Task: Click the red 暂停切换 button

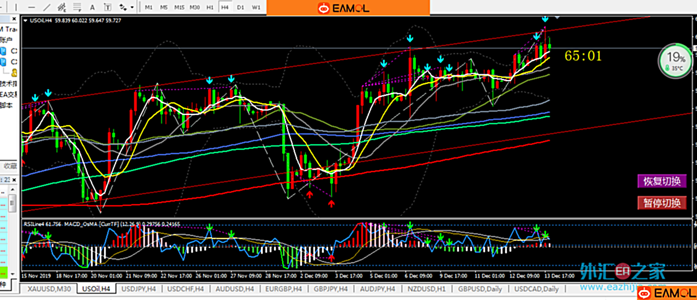Action: tap(662, 203)
